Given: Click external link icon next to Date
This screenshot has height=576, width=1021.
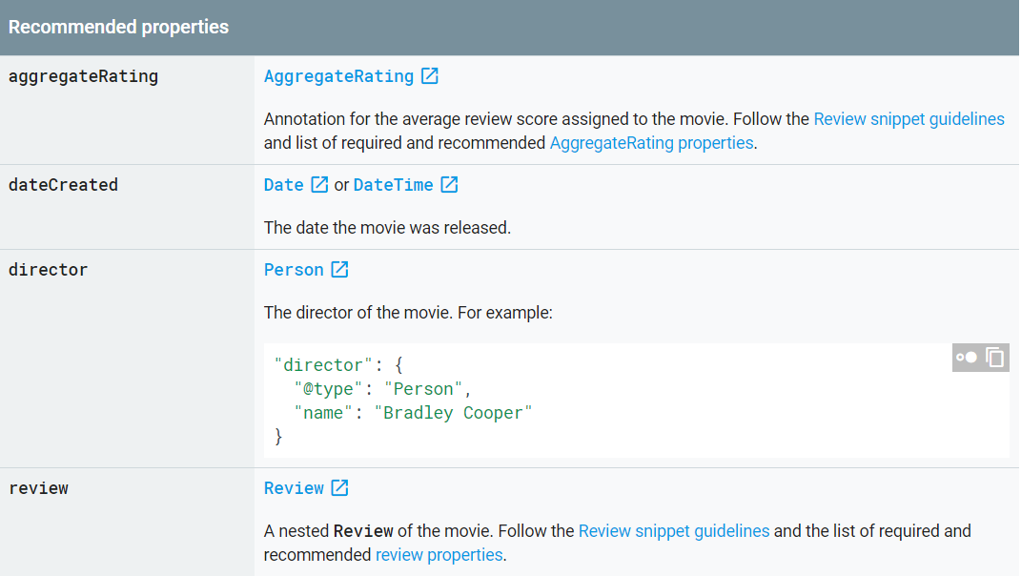Looking at the screenshot, I should (x=320, y=185).
